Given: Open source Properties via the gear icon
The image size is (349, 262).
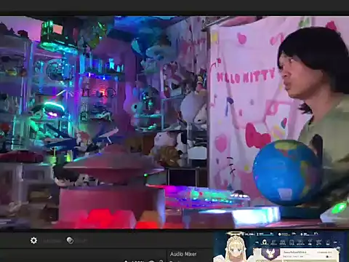Looking at the screenshot, I should click(x=33, y=240).
